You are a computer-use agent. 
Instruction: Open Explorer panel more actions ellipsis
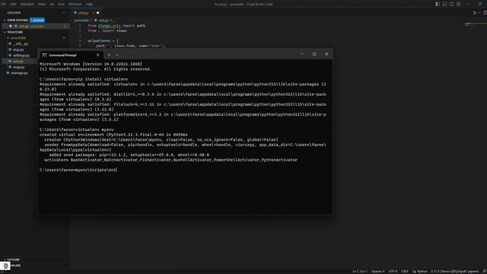(x=64, y=13)
